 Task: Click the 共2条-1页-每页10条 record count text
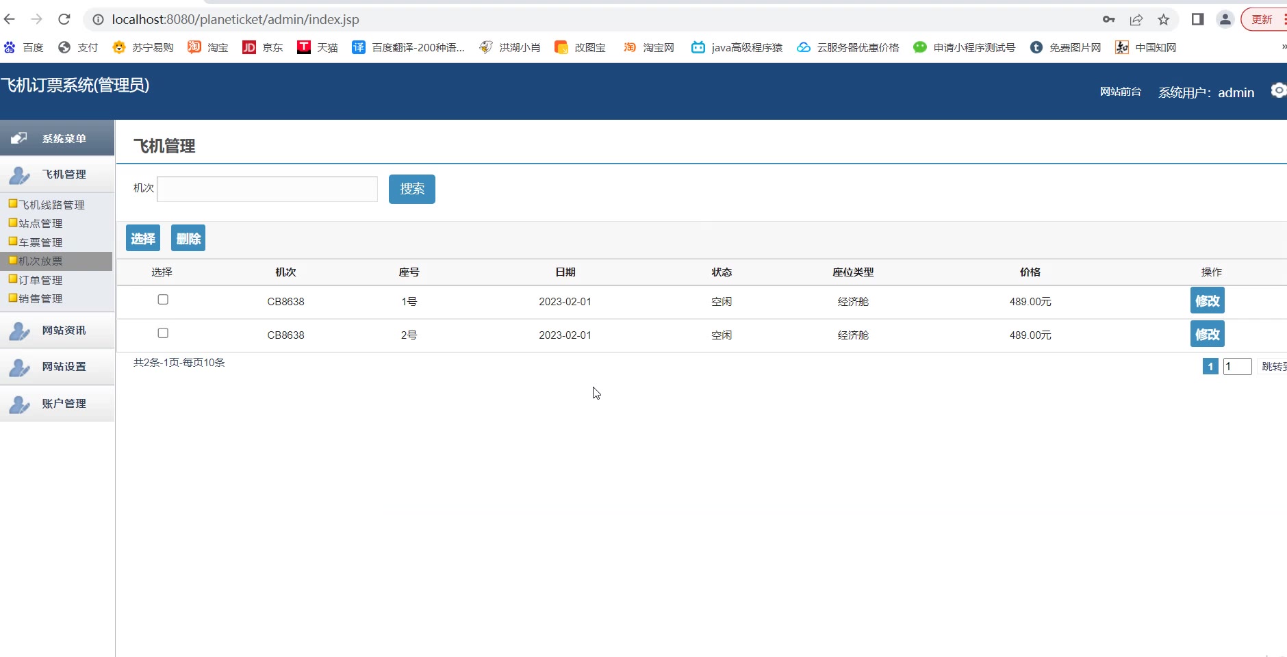tap(179, 362)
